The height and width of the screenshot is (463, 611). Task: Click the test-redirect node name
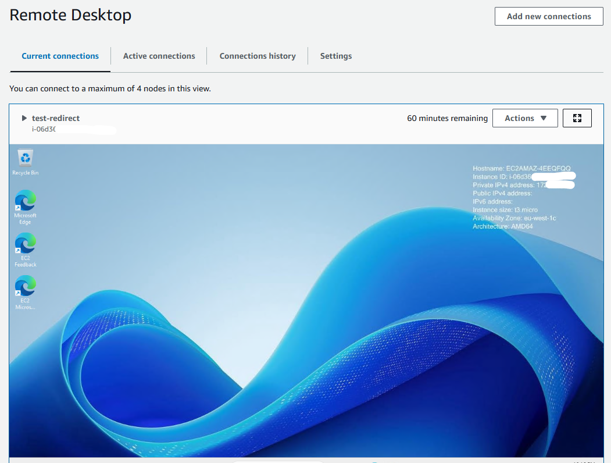[x=56, y=118]
